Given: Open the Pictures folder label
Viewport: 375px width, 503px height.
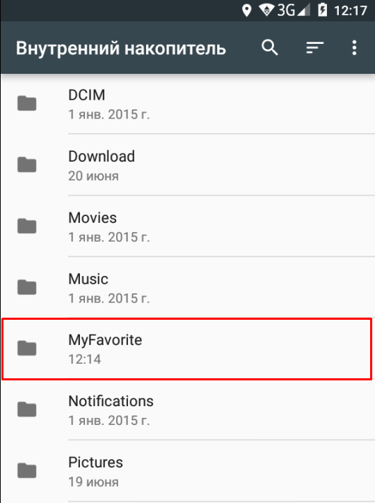Looking at the screenshot, I should [95, 463].
